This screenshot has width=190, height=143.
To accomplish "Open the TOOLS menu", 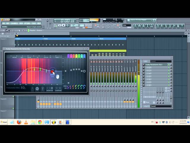I will (x=34, y=23).
